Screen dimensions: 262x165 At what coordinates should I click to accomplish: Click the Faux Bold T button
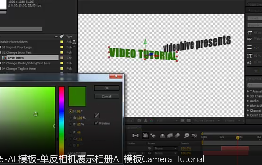point(256,71)
